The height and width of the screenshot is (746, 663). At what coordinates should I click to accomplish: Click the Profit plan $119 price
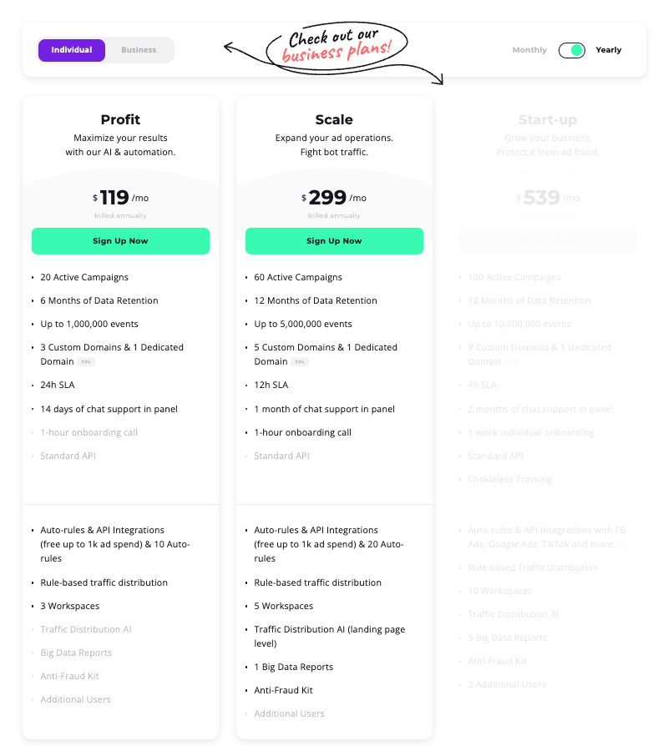click(115, 198)
